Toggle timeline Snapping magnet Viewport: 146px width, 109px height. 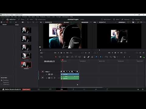tap(85, 57)
